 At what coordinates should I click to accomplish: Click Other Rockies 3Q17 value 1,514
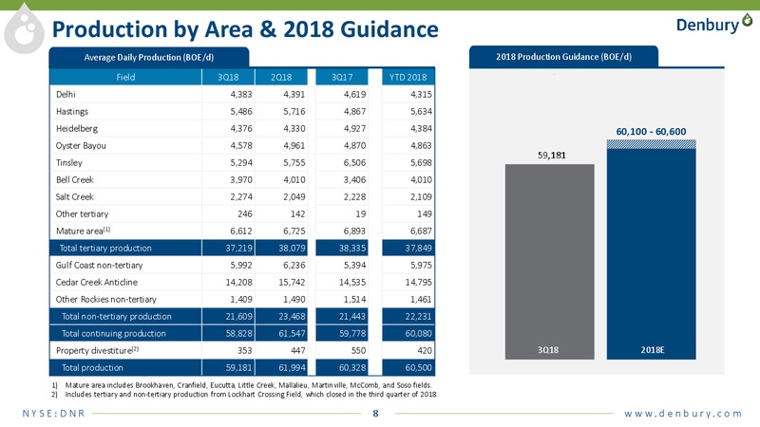coord(354,299)
